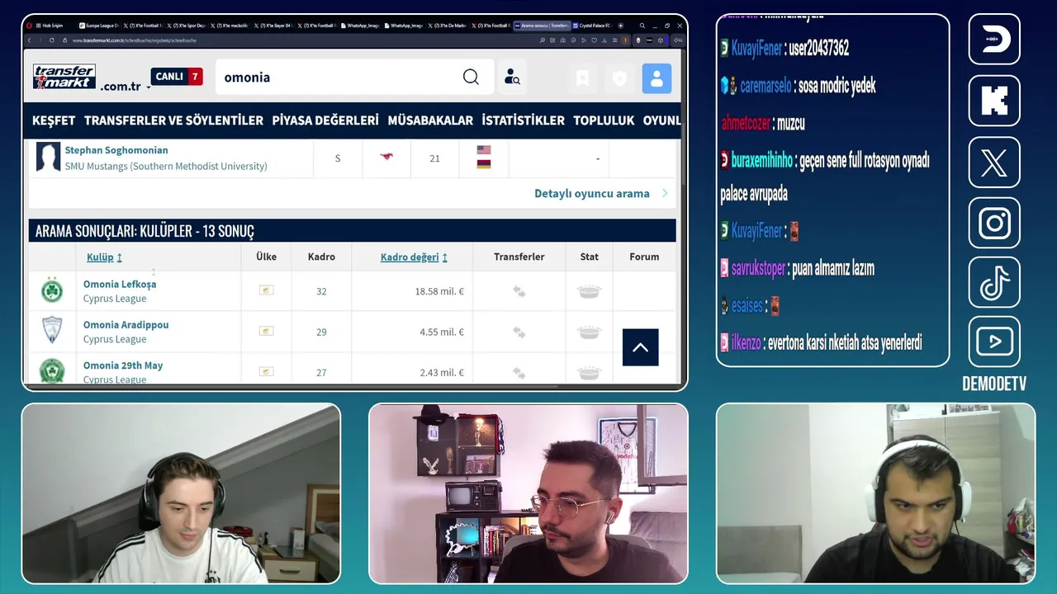Click chat username buraxemihinho
The width and height of the screenshot is (1057, 594).
(x=762, y=161)
